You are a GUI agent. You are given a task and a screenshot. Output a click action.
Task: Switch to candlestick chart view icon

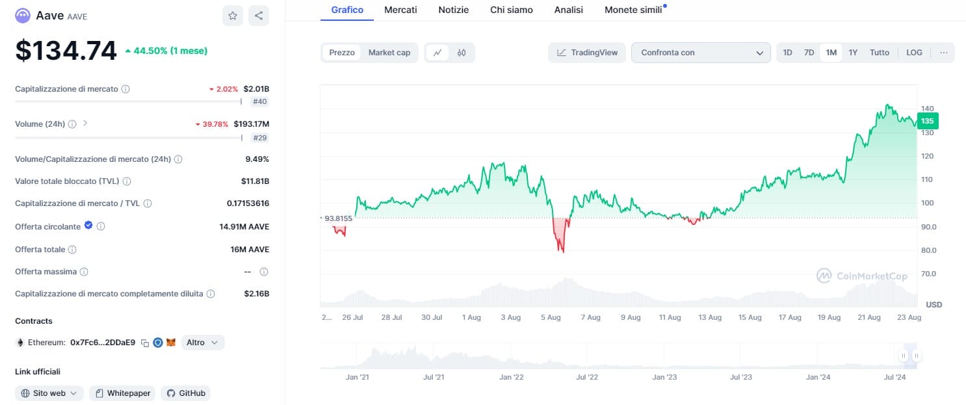462,53
